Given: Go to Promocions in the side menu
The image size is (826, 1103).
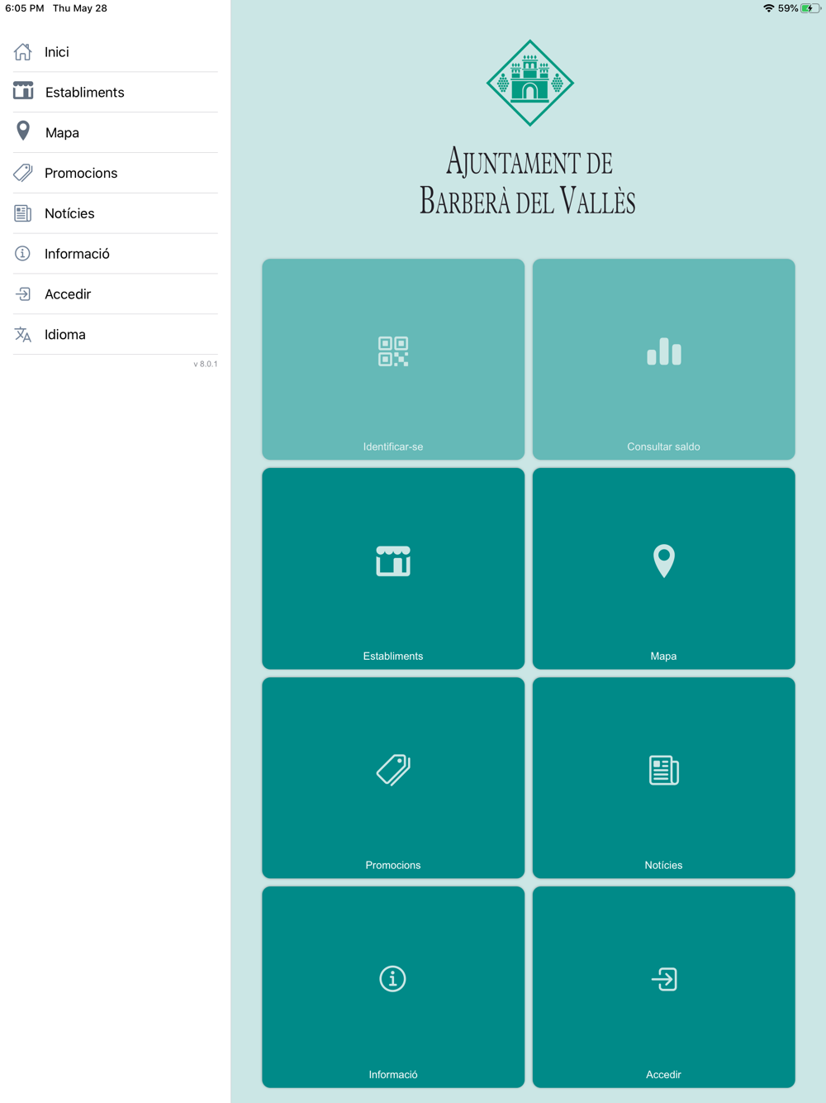Looking at the screenshot, I should pos(116,173).
